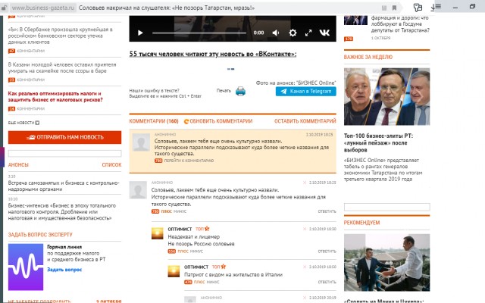Screen dimensions: 485x303
Task: Open browser downloads arrow icon
Action: click(x=433, y=8)
